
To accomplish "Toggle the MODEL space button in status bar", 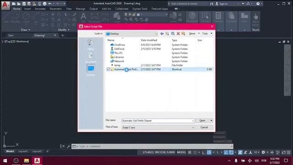I will [x=181, y=152].
